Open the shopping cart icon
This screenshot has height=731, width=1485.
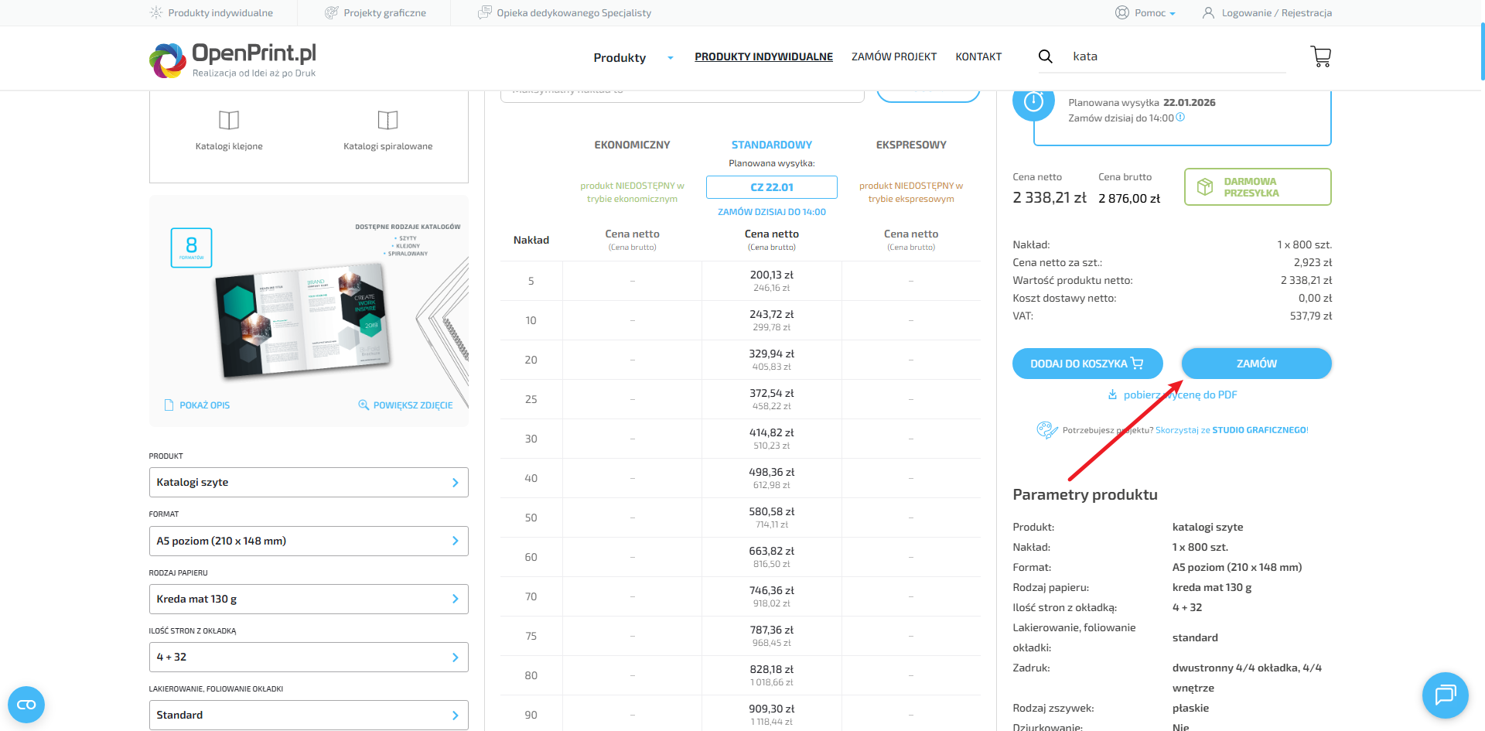(1320, 56)
